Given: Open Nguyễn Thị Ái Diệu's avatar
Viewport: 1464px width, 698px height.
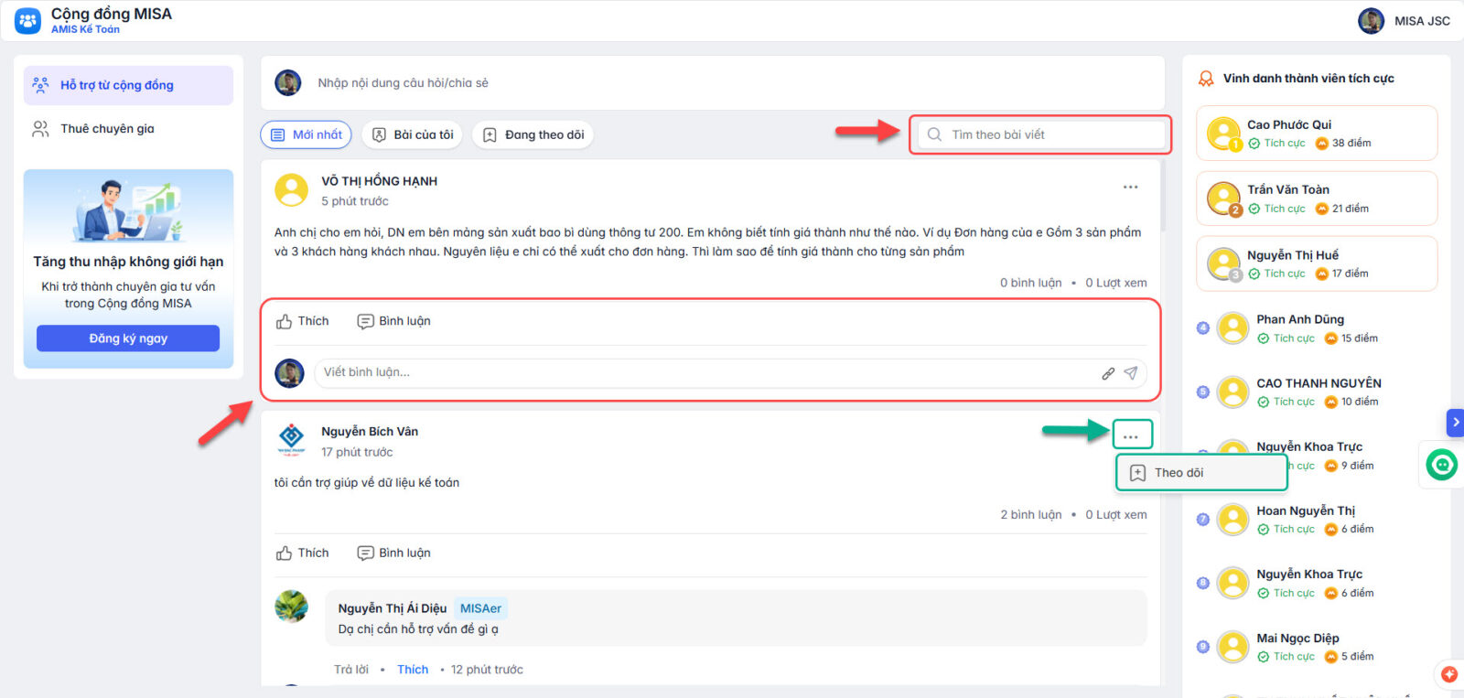Looking at the screenshot, I should coord(292,607).
